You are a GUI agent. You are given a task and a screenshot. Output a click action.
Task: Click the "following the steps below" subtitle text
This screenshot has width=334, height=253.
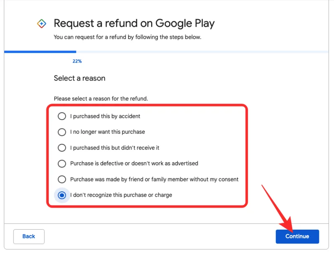click(127, 37)
